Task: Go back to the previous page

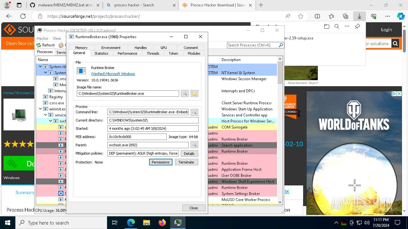Action: tap(9, 16)
